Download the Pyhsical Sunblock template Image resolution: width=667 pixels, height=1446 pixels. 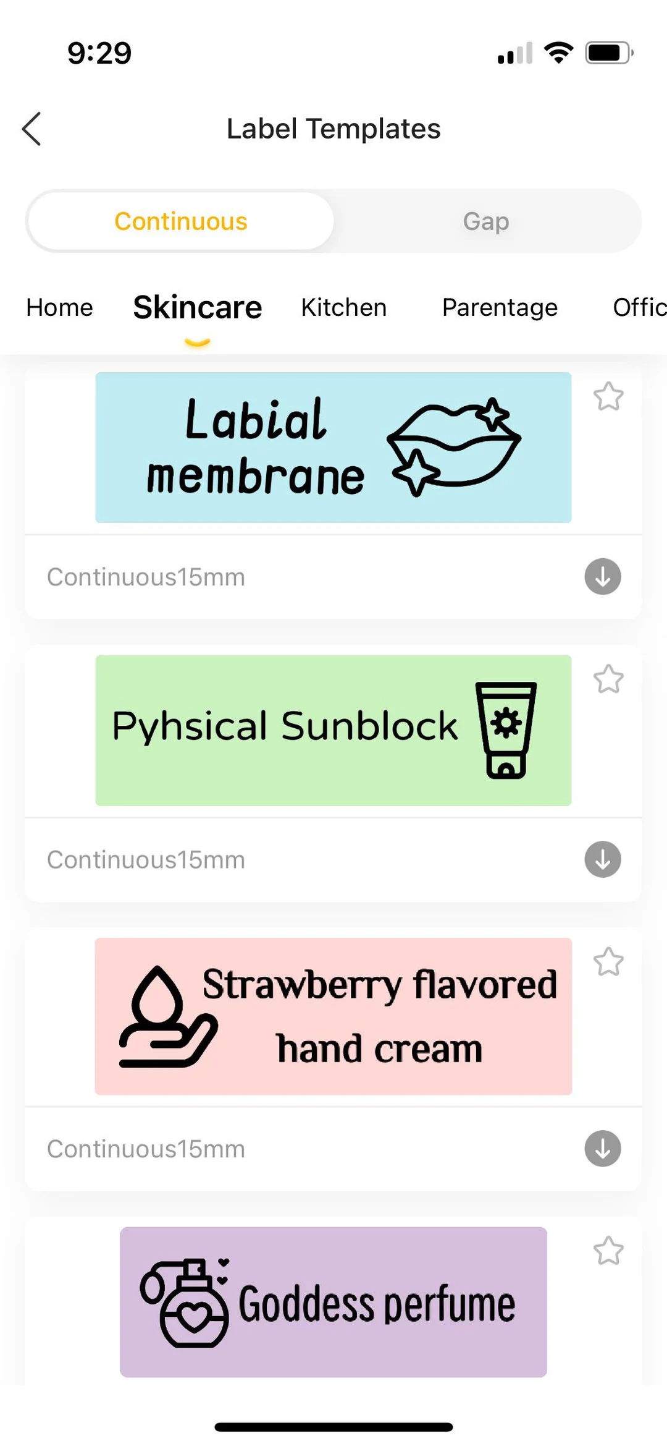(602, 859)
